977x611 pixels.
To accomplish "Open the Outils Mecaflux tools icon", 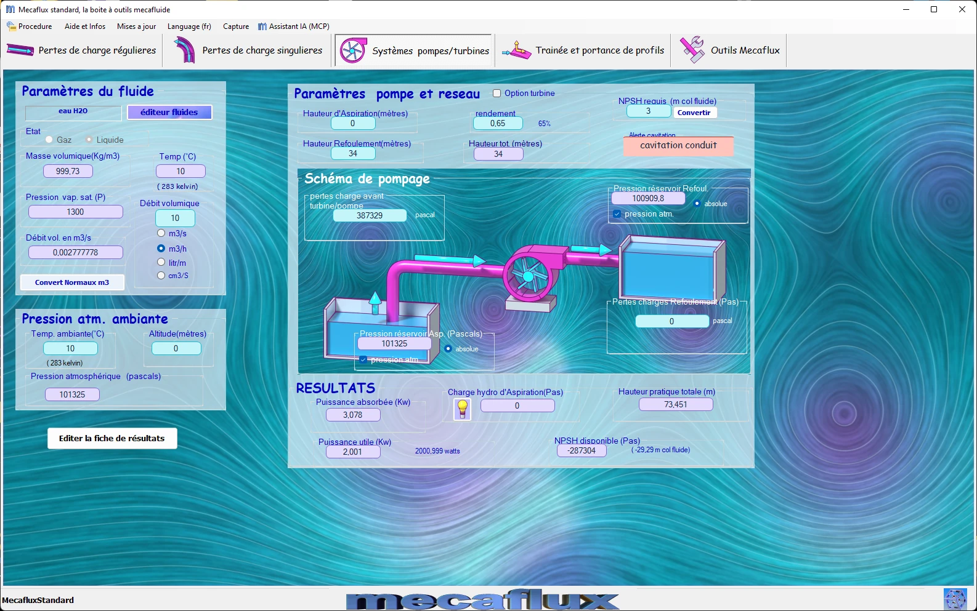I will [692, 50].
